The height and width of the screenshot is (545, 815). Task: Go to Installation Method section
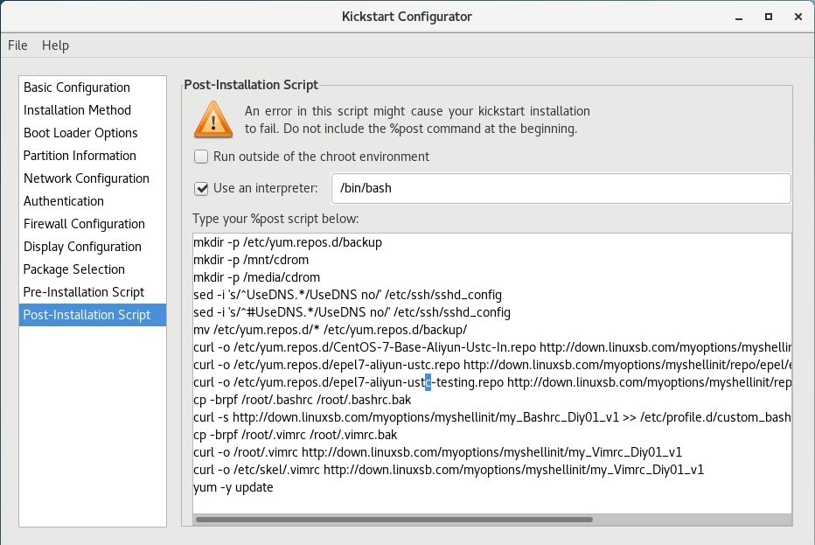[77, 110]
